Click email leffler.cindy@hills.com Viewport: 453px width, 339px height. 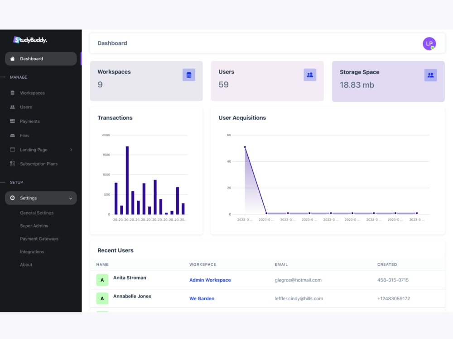299,298
